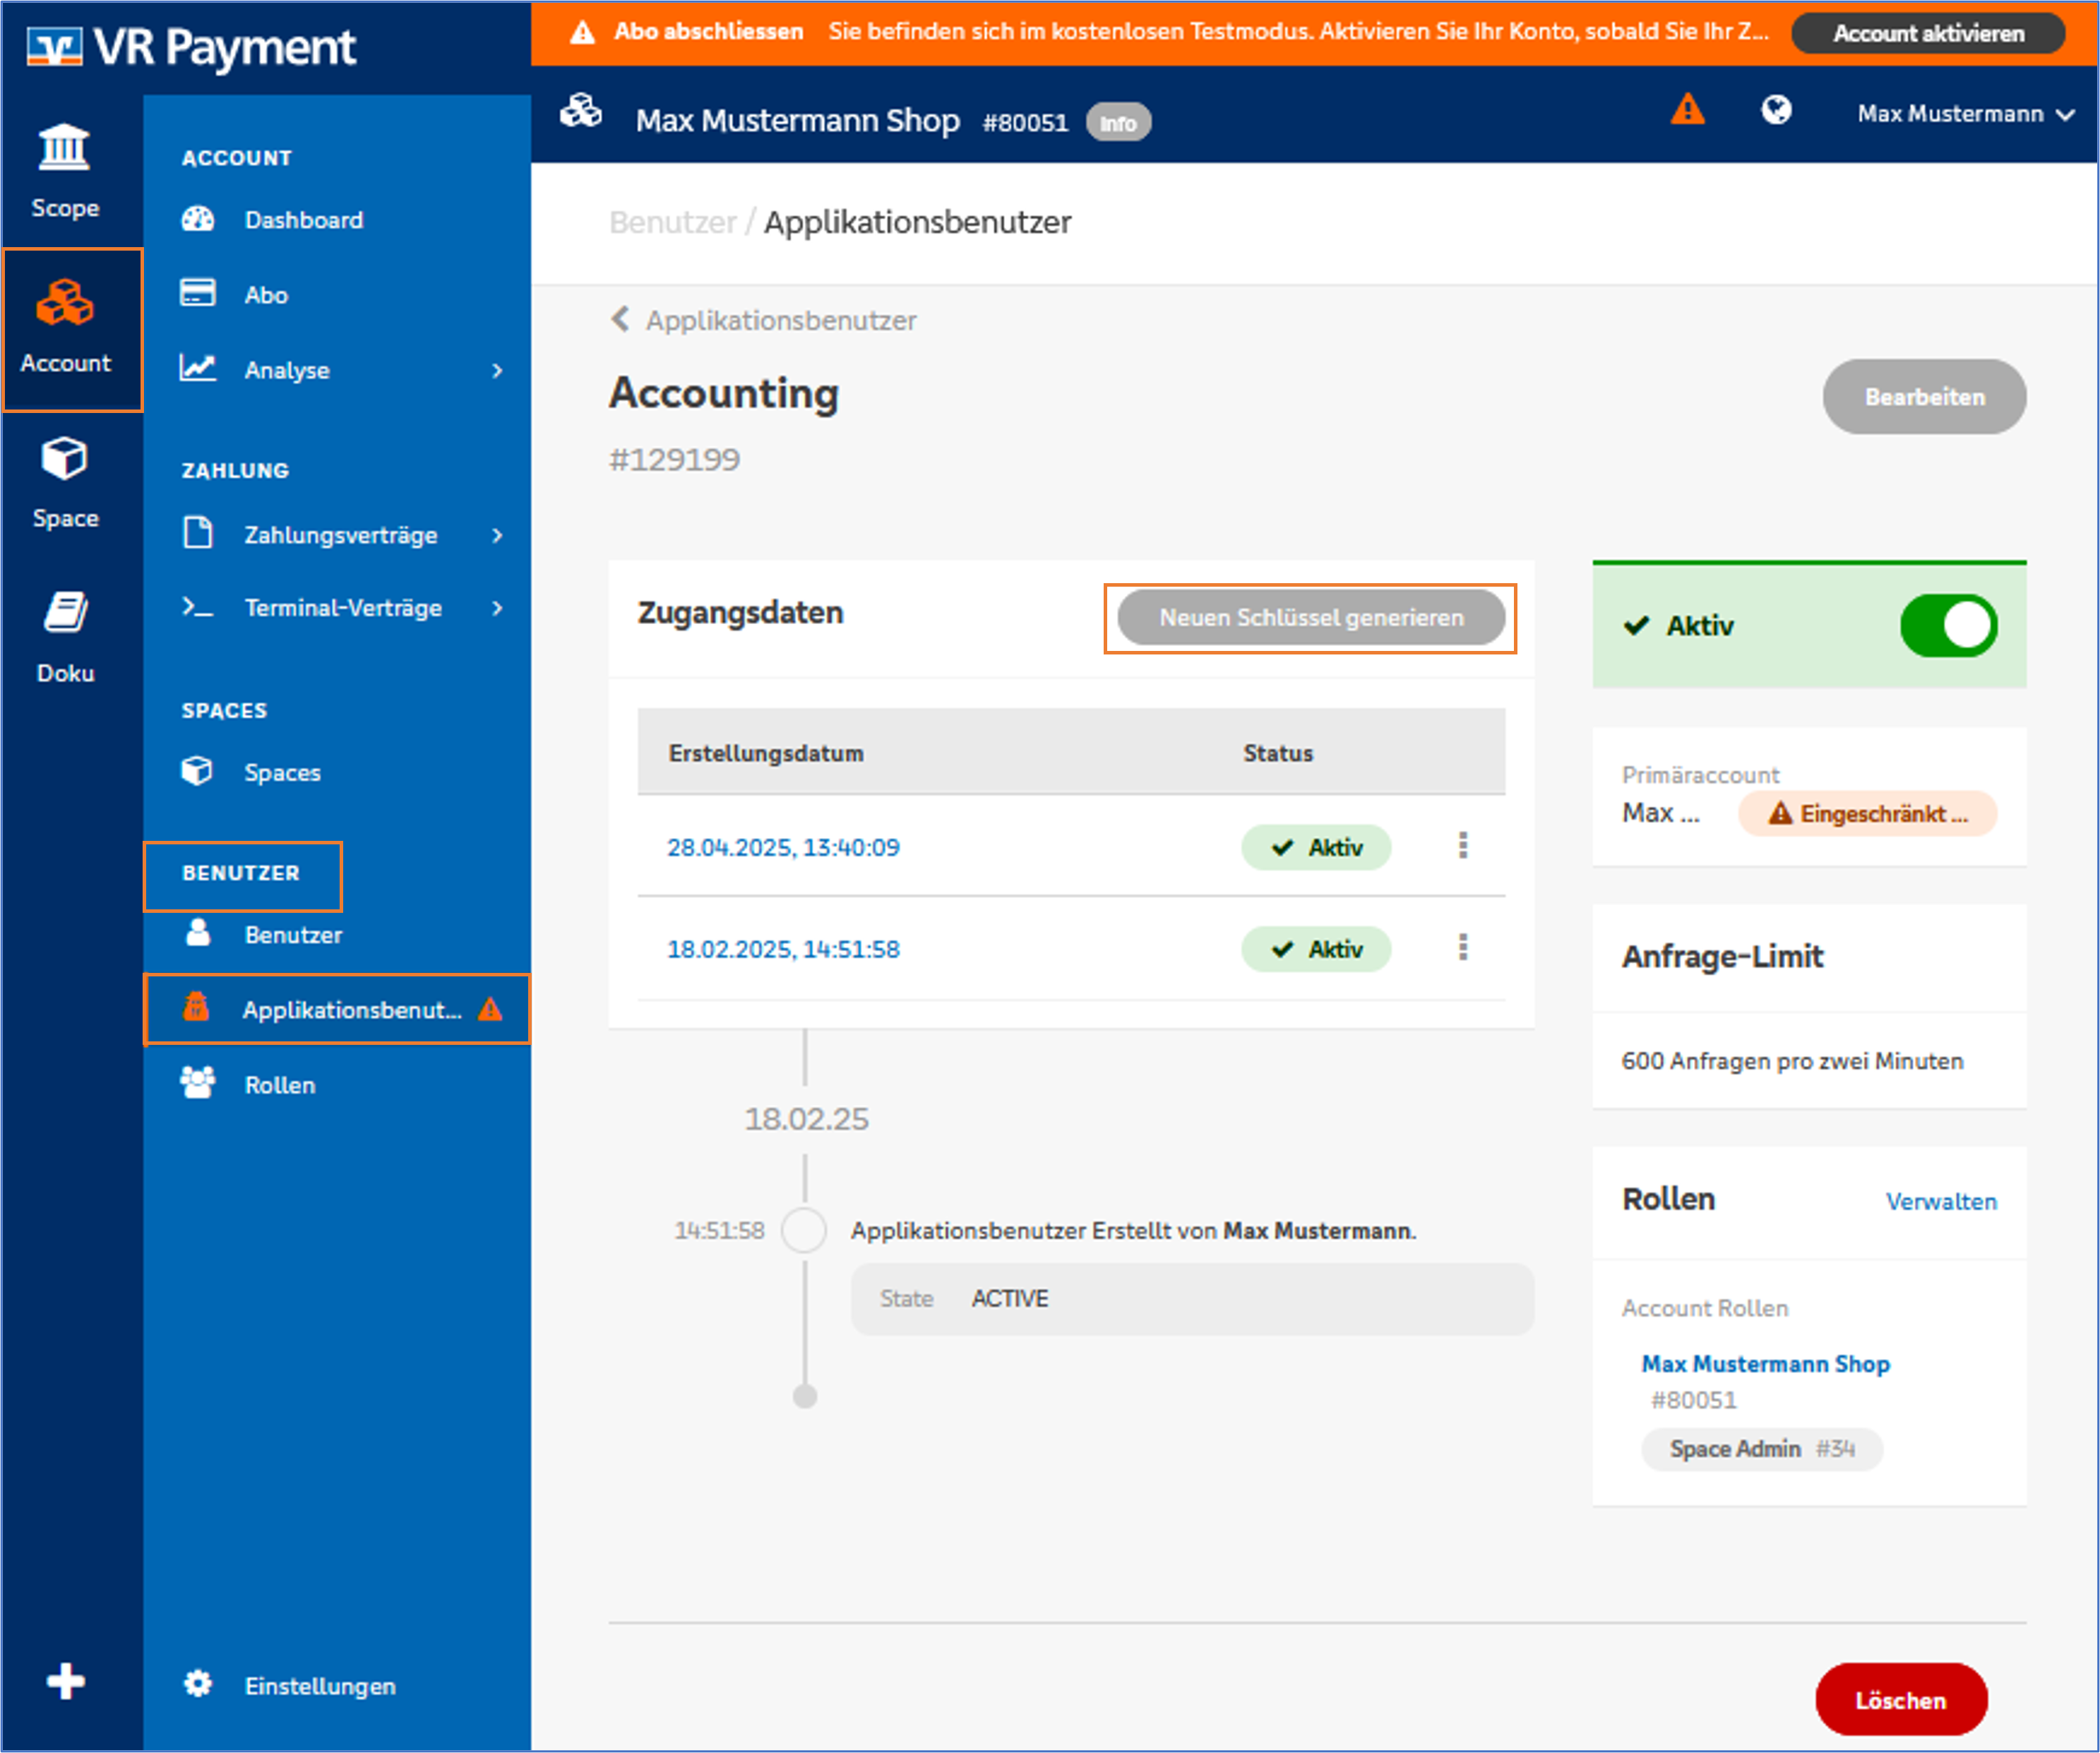The height and width of the screenshot is (1753, 2100).
Task: Click the Zahlungsverträge document icon
Action: (198, 533)
